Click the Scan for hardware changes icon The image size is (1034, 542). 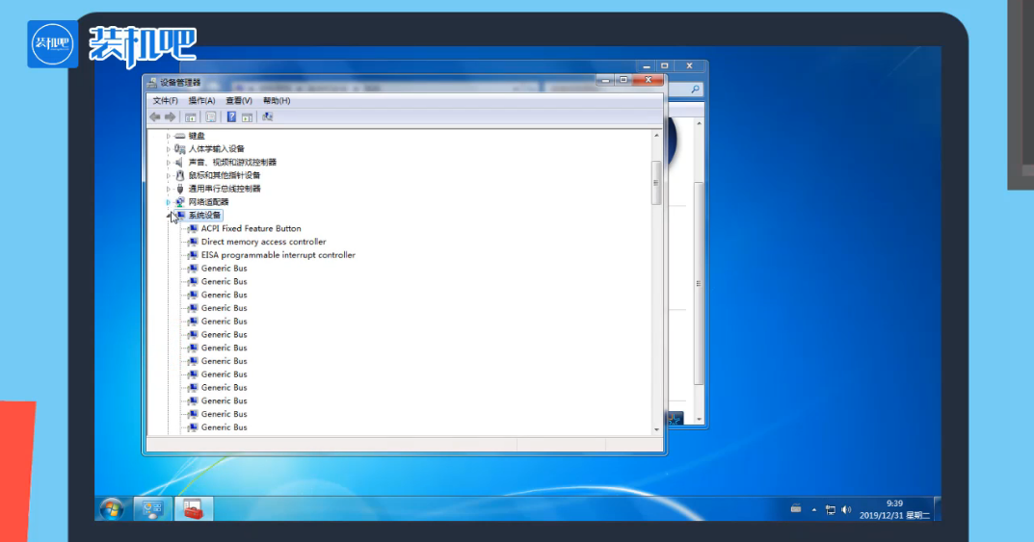click(267, 117)
